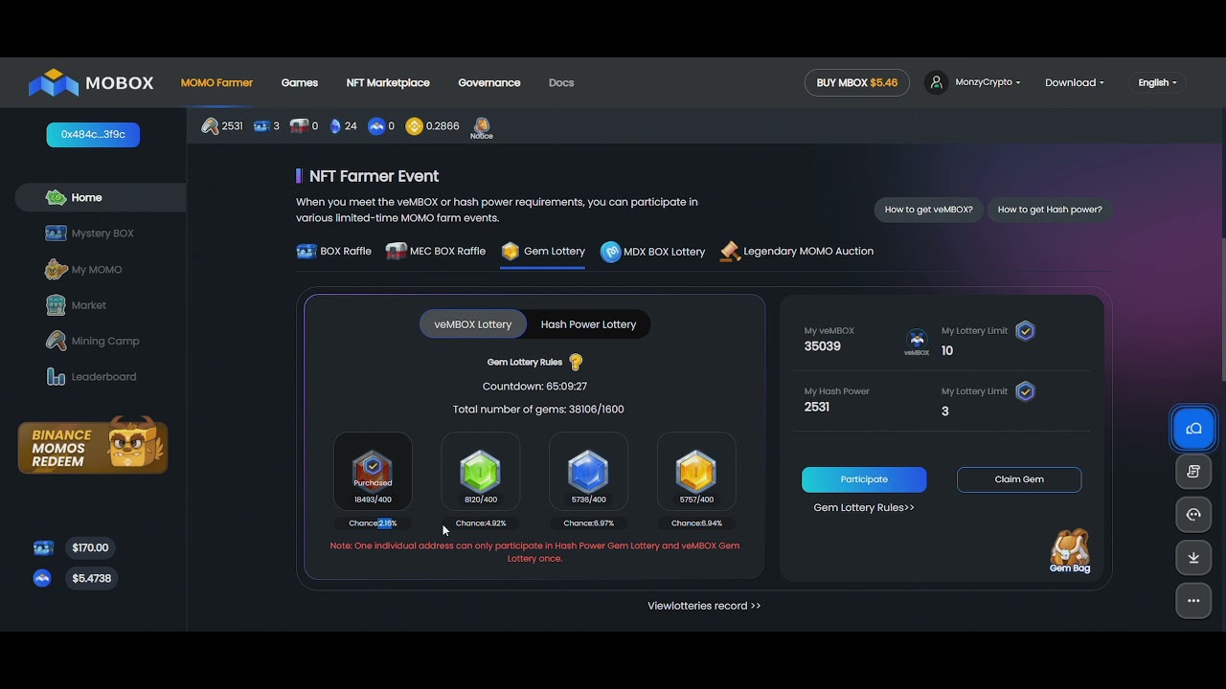Click the Countdown: 65:09:27 text
Viewport: 1226px width, 689px height.
coord(534,387)
